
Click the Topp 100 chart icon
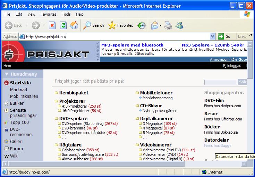[x=6, y=123]
